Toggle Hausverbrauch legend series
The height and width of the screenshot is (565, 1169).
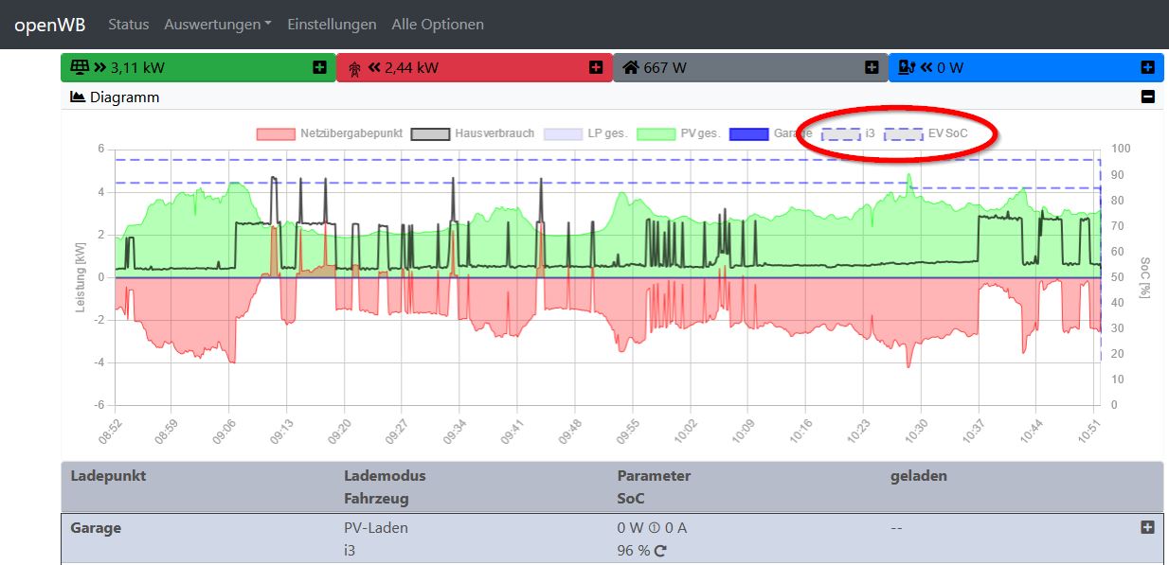pyautogui.click(x=473, y=133)
